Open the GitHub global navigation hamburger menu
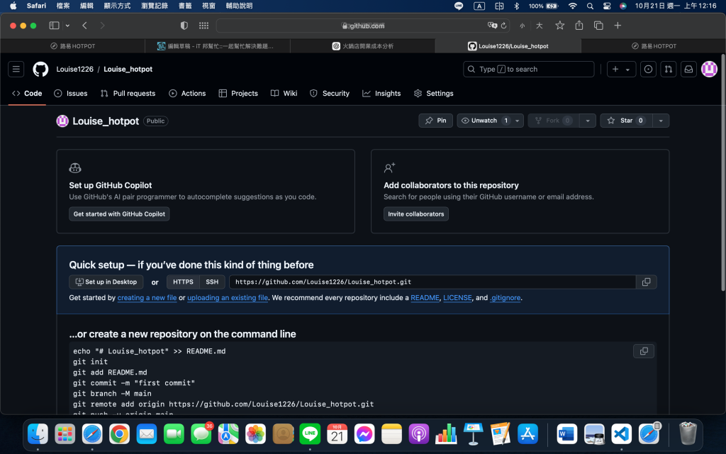The height and width of the screenshot is (454, 726). (16, 69)
